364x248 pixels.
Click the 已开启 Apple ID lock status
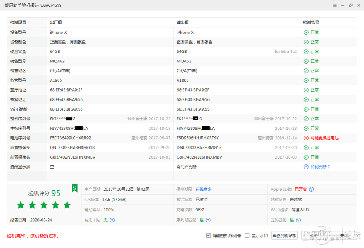click(301, 190)
